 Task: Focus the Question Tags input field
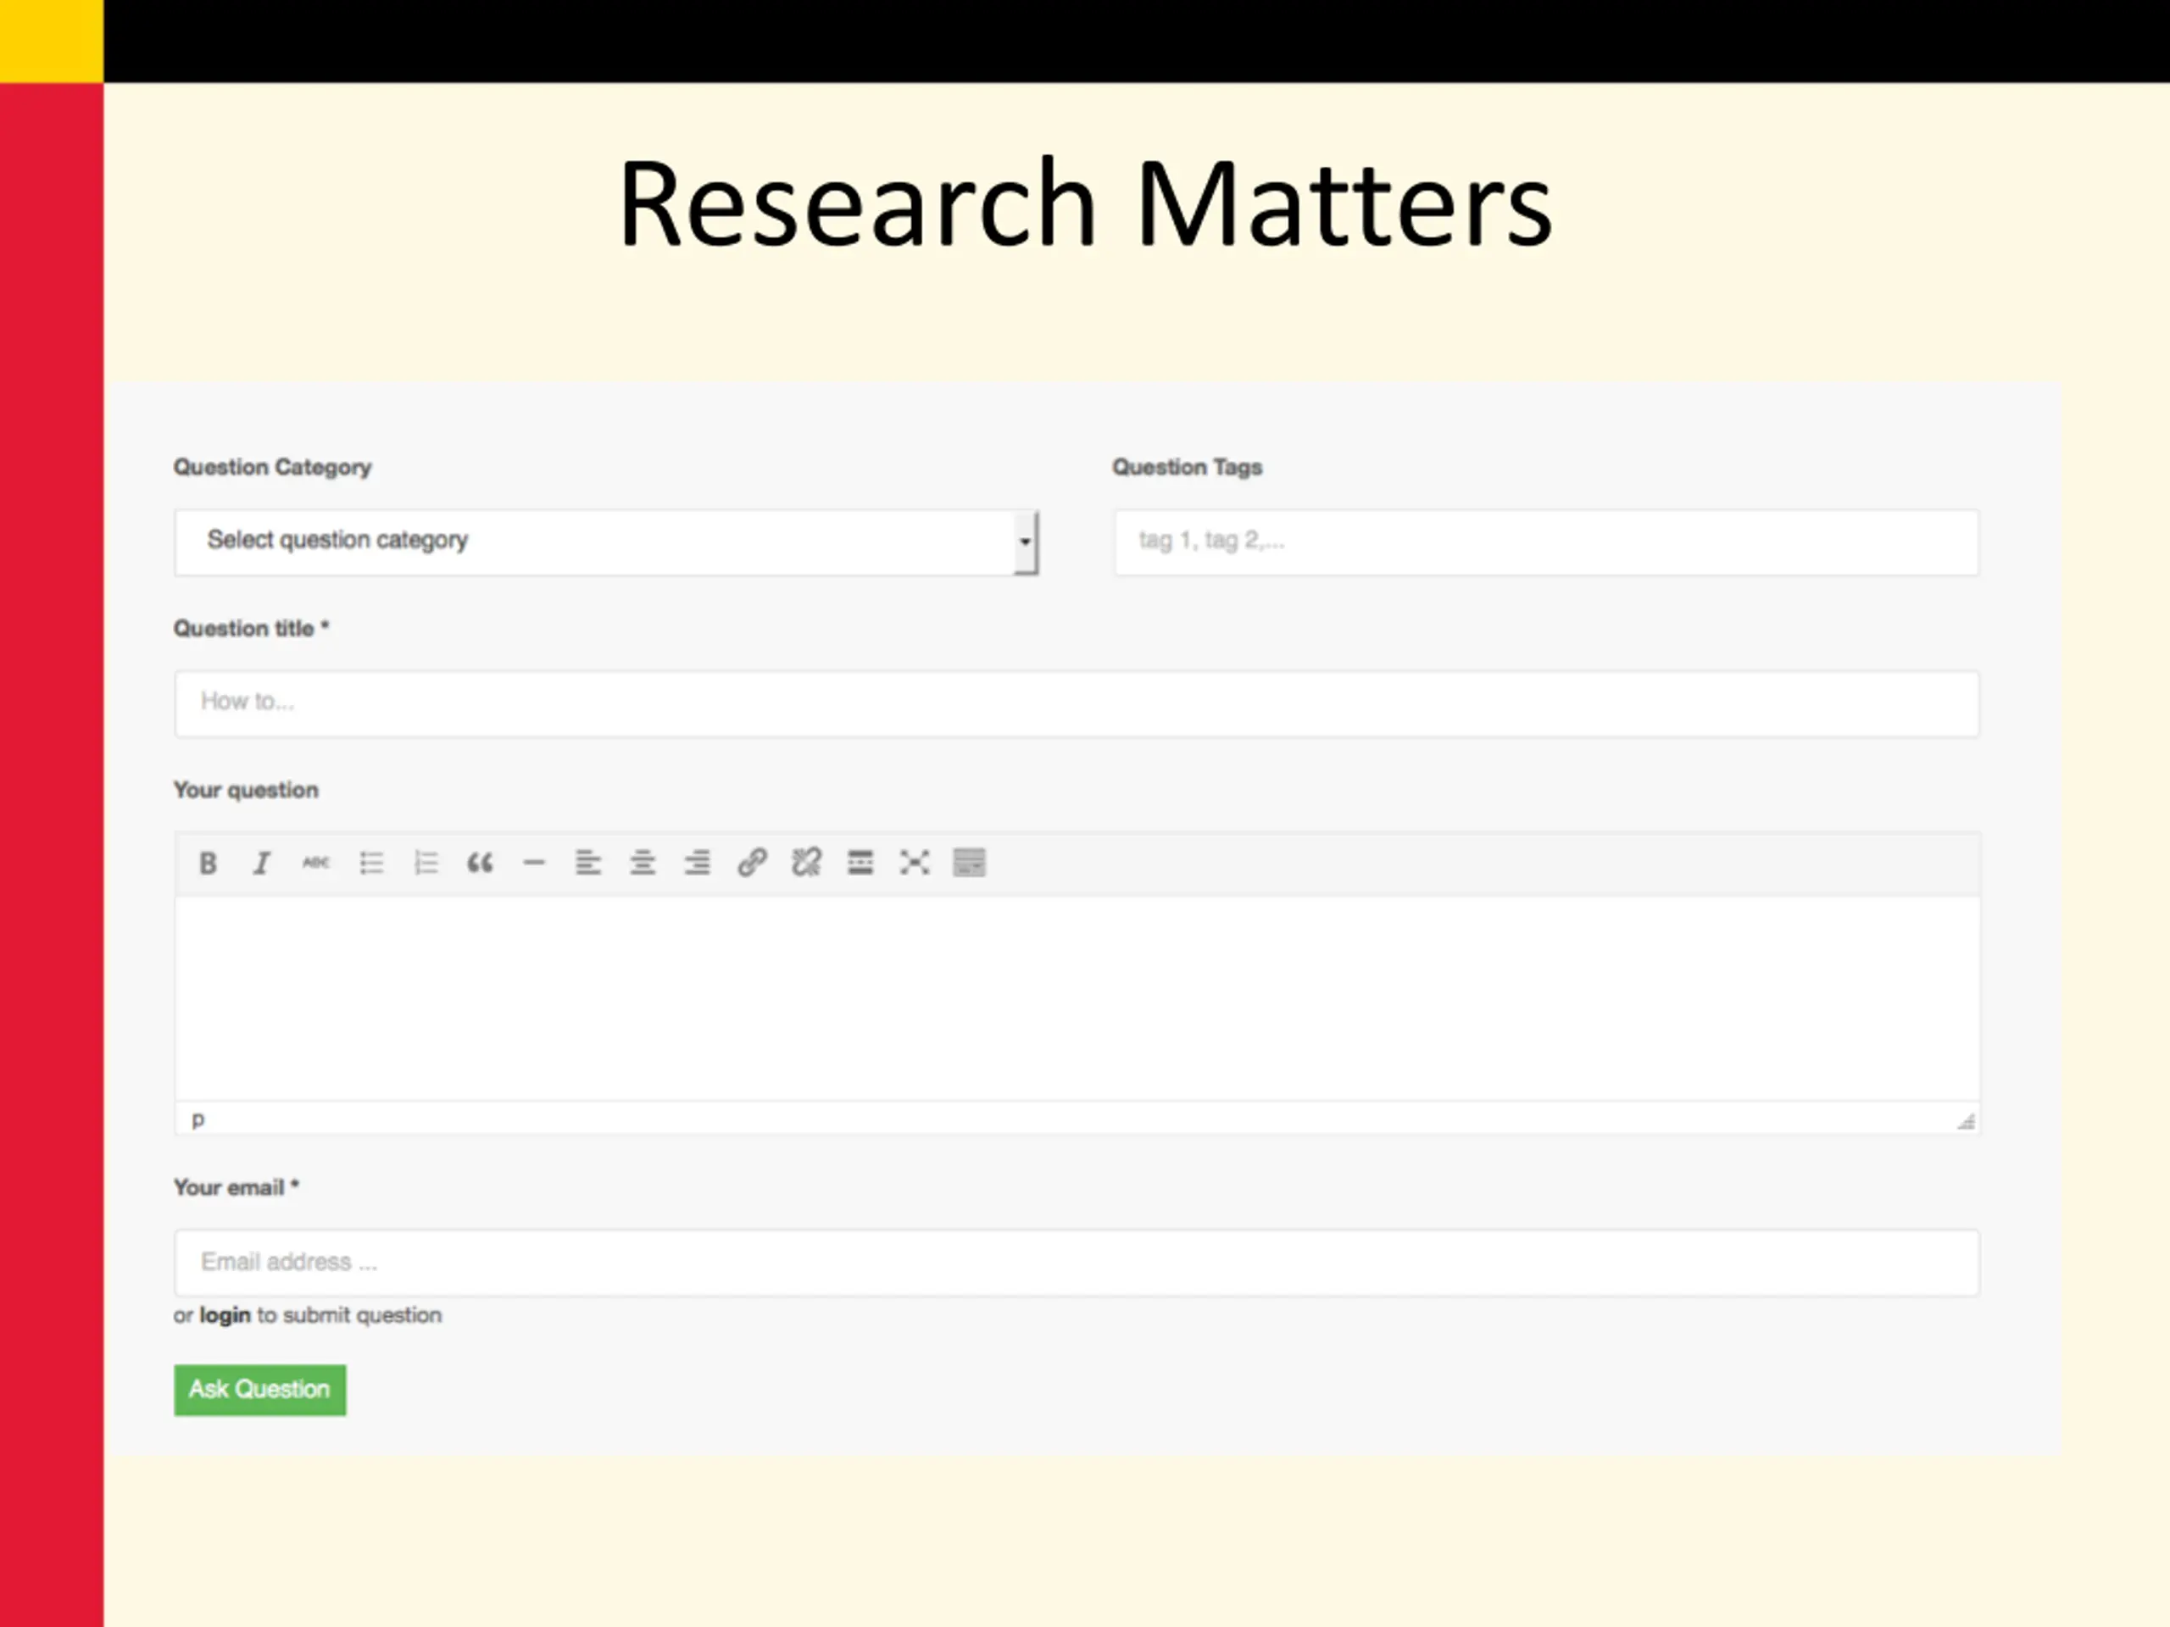[x=1546, y=542]
